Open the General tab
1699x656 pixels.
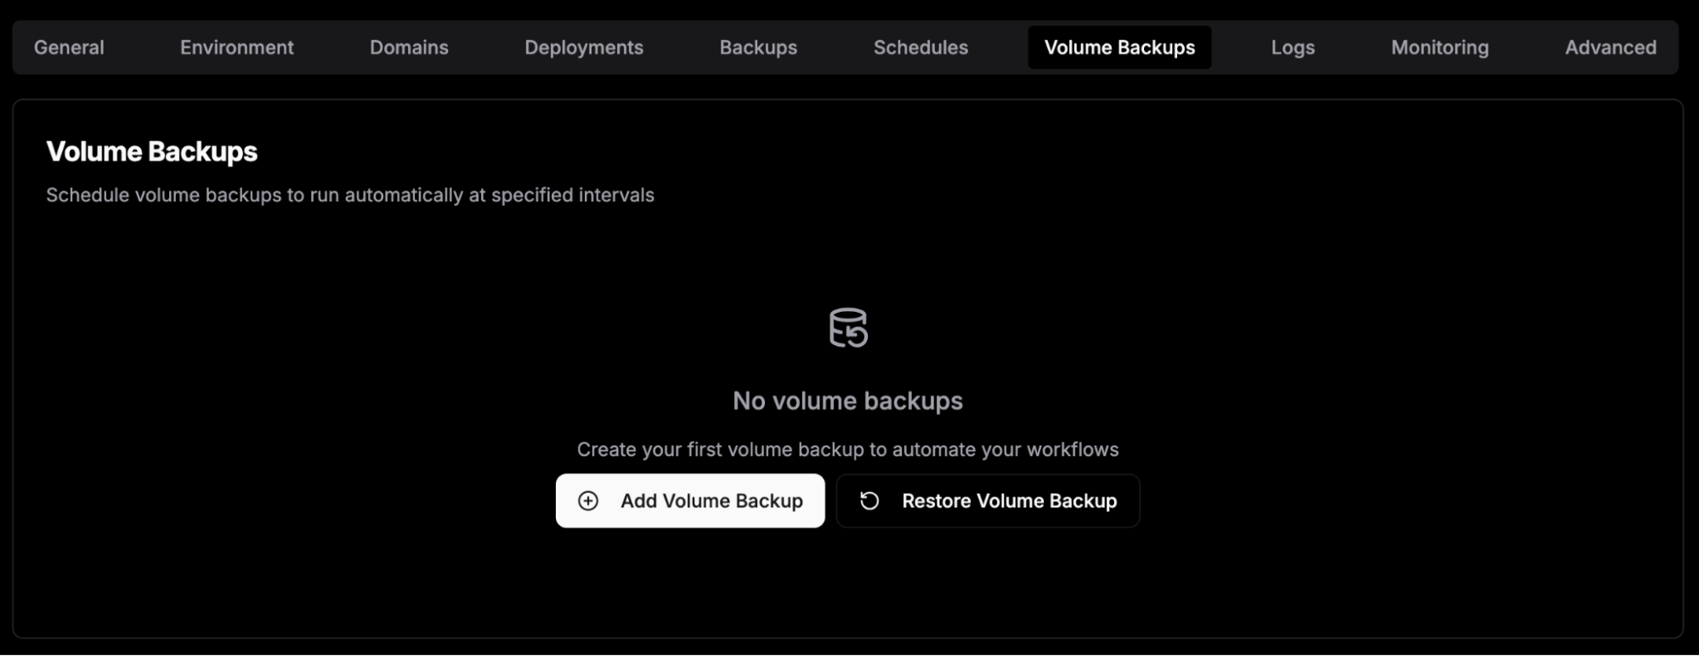click(x=69, y=48)
